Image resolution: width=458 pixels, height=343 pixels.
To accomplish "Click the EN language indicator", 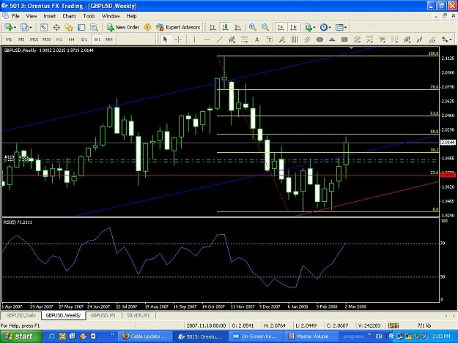I will [x=379, y=336].
